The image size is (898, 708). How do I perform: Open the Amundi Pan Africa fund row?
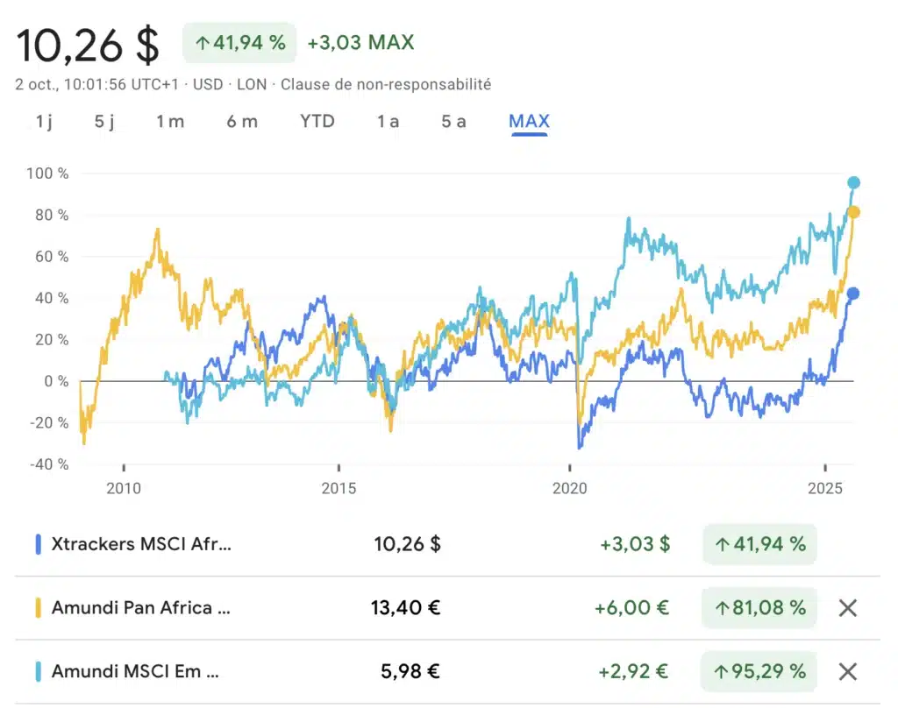(140, 607)
